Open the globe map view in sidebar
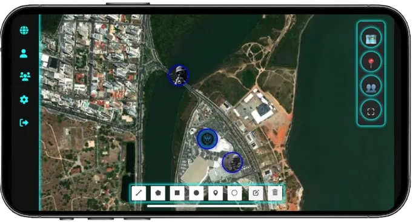Screen dimensions: 413x222 [24, 30]
